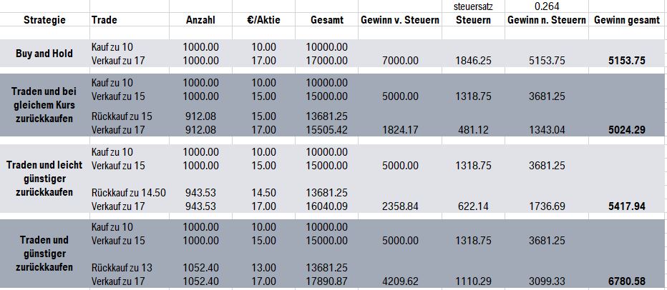The height and width of the screenshot is (290, 667).
Task: Click the bold 5417.94 Gewinn gesamt cell
Action: [x=627, y=206]
